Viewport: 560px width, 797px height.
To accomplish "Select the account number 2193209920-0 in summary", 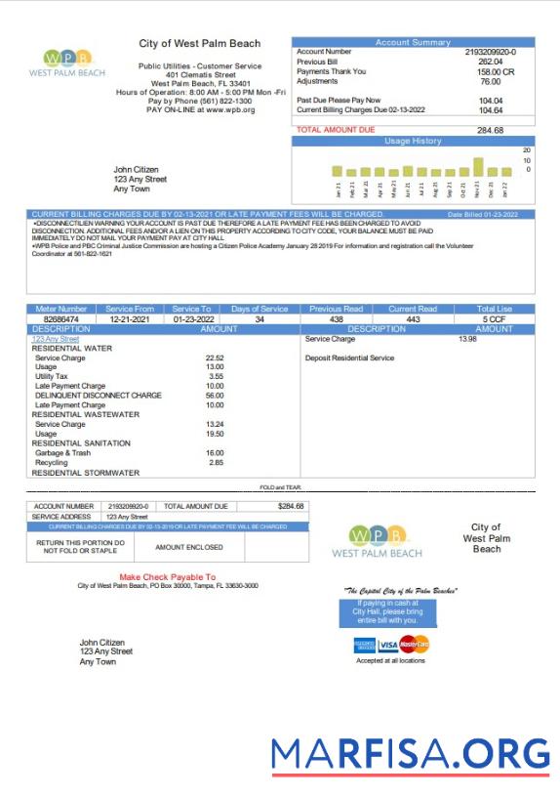I will coord(491,52).
